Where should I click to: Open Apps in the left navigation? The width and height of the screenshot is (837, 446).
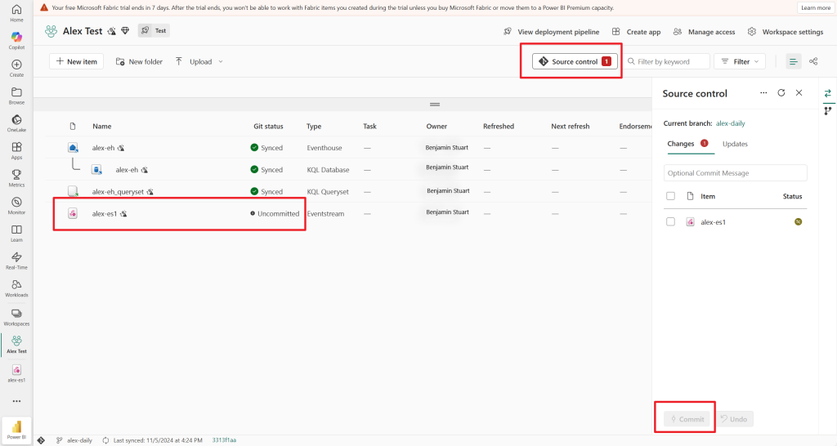coord(16,151)
